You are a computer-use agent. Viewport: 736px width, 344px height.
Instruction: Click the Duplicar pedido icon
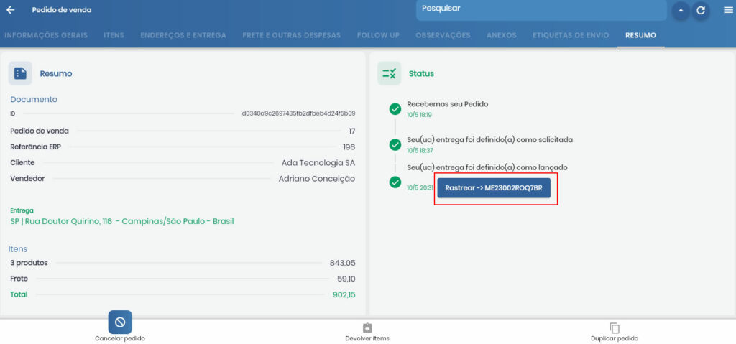click(614, 327)
